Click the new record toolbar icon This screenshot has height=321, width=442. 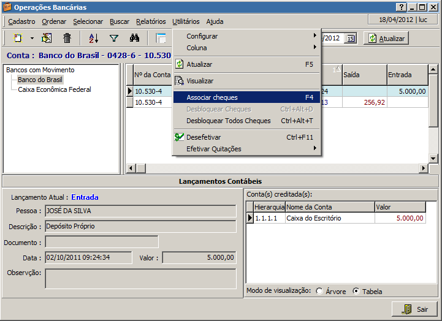[x=18, y=38]
